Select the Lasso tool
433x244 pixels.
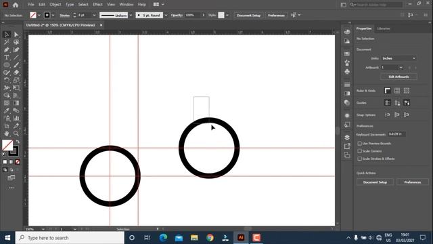16,42
